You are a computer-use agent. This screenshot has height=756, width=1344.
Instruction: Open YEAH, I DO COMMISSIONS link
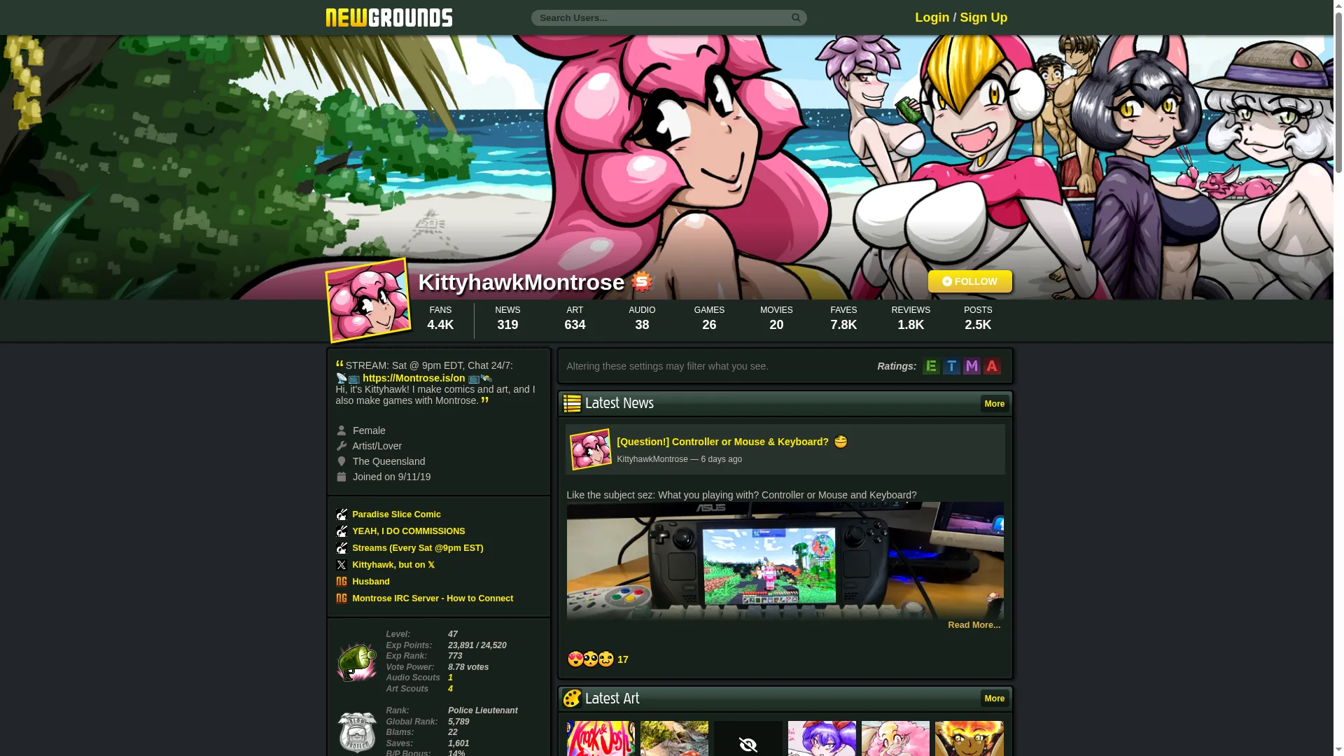pos(408,531)
